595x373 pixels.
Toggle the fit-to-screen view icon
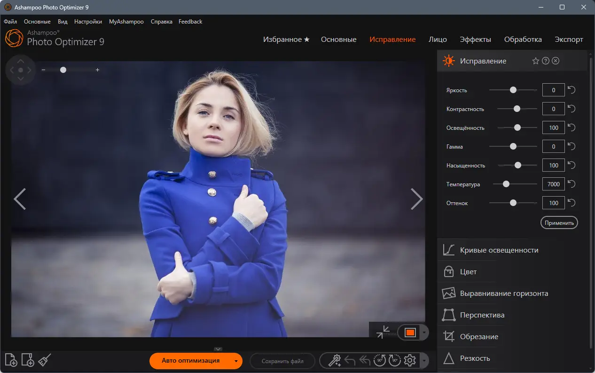pyautogui.click(x=384, y=332)
